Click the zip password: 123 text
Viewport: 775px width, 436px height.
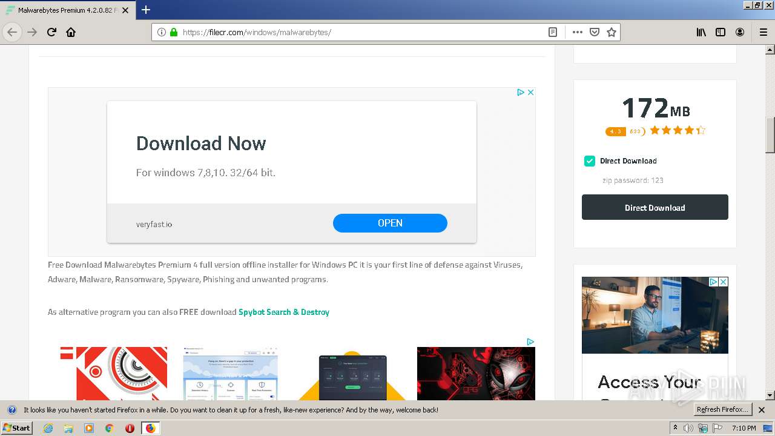pos(633,180)
